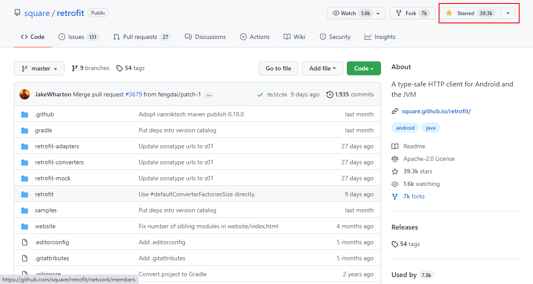
Task: Open commit history via the clock icon
Action: [330, 95]
